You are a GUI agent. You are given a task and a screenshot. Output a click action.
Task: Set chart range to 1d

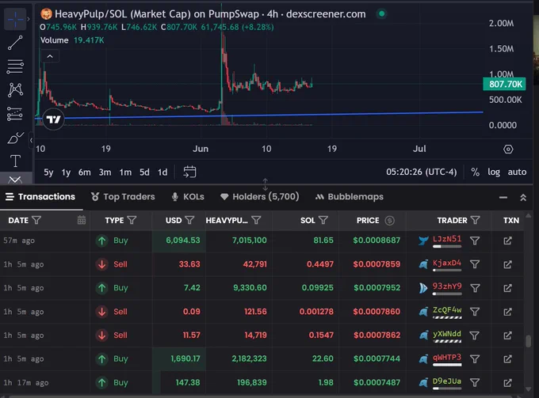click(x=162, y=172)
